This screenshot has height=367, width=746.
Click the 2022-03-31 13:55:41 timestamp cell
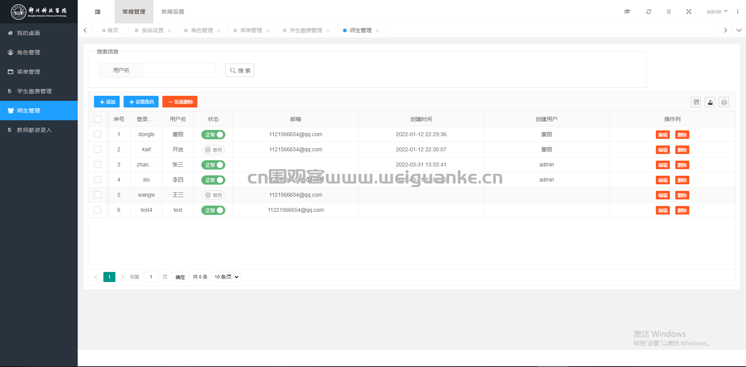(x=421, y=164)
